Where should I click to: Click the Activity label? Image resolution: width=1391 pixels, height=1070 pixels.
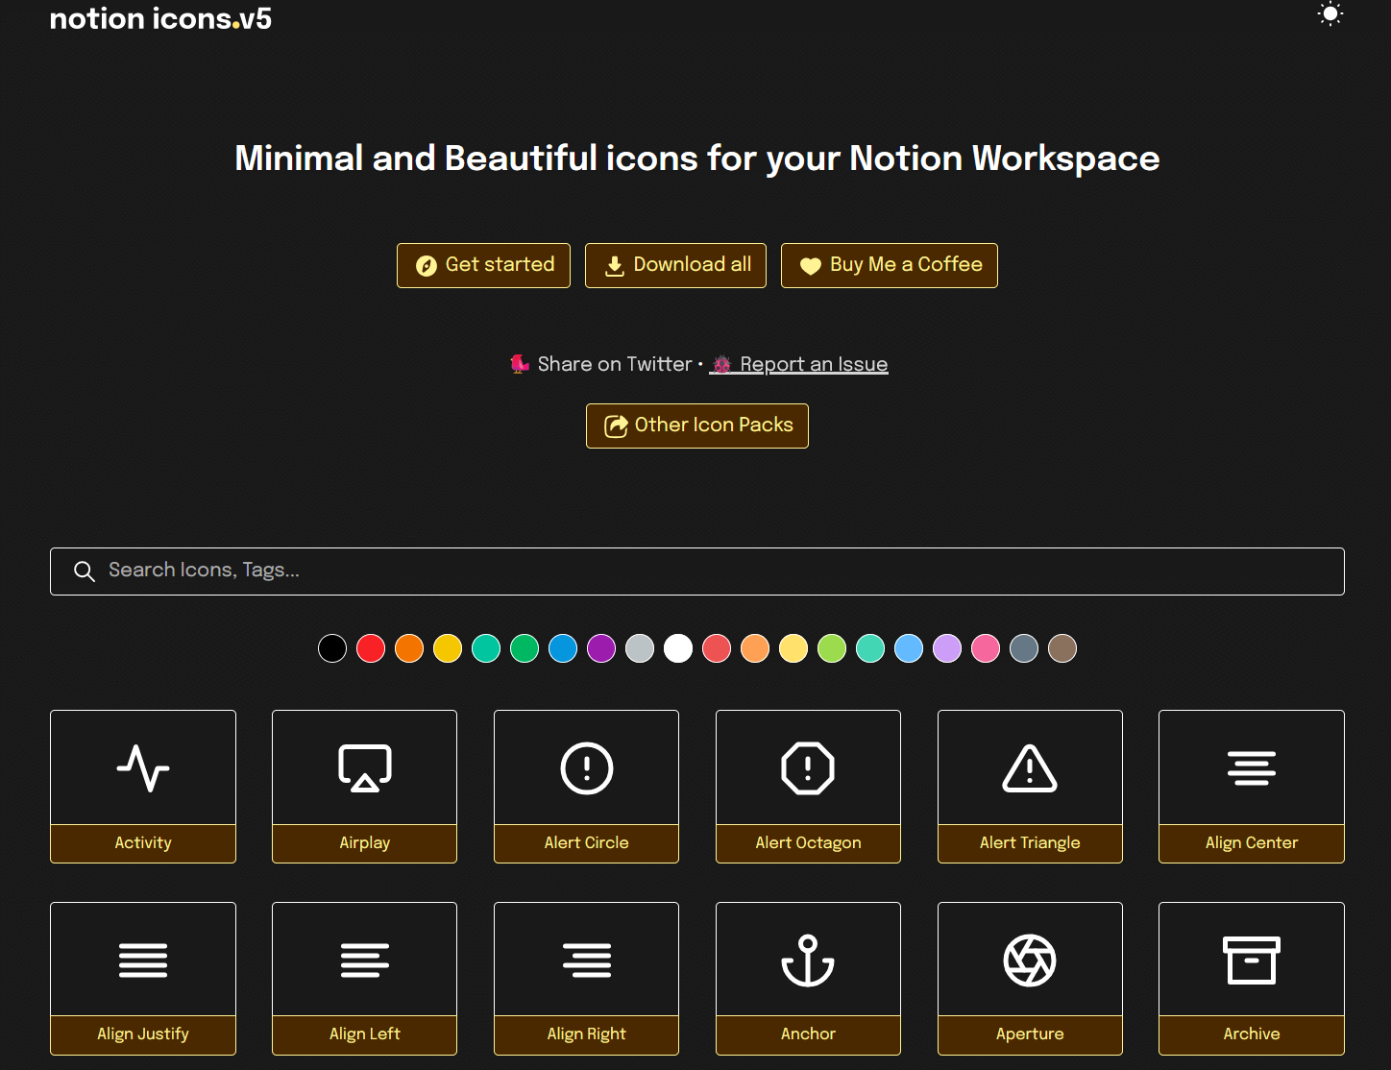(x=143, y=843)
